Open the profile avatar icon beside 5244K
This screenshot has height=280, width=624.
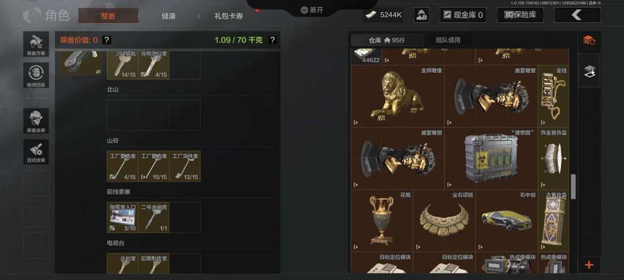(x=421, y=15)
